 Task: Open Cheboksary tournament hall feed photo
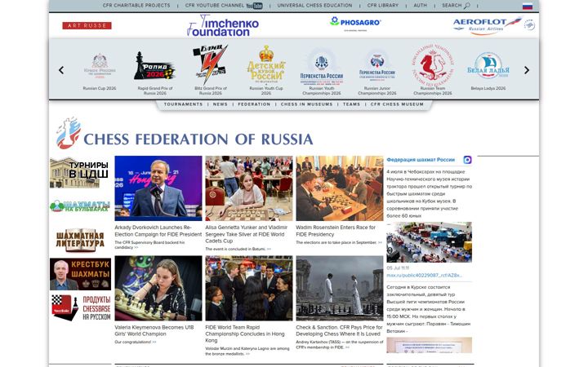429,242
